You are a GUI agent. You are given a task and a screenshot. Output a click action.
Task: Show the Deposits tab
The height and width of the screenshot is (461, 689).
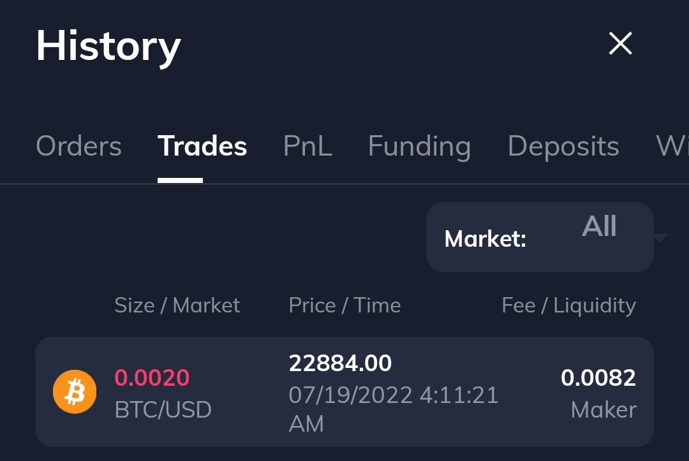563,147
